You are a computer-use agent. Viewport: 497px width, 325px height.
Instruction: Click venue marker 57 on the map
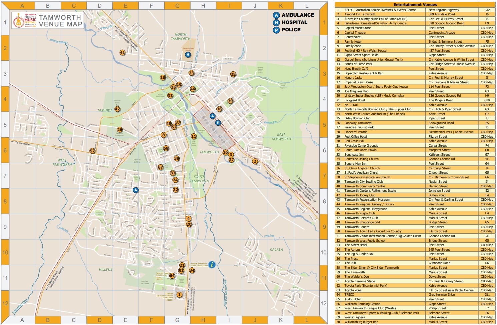pos(92,151)
